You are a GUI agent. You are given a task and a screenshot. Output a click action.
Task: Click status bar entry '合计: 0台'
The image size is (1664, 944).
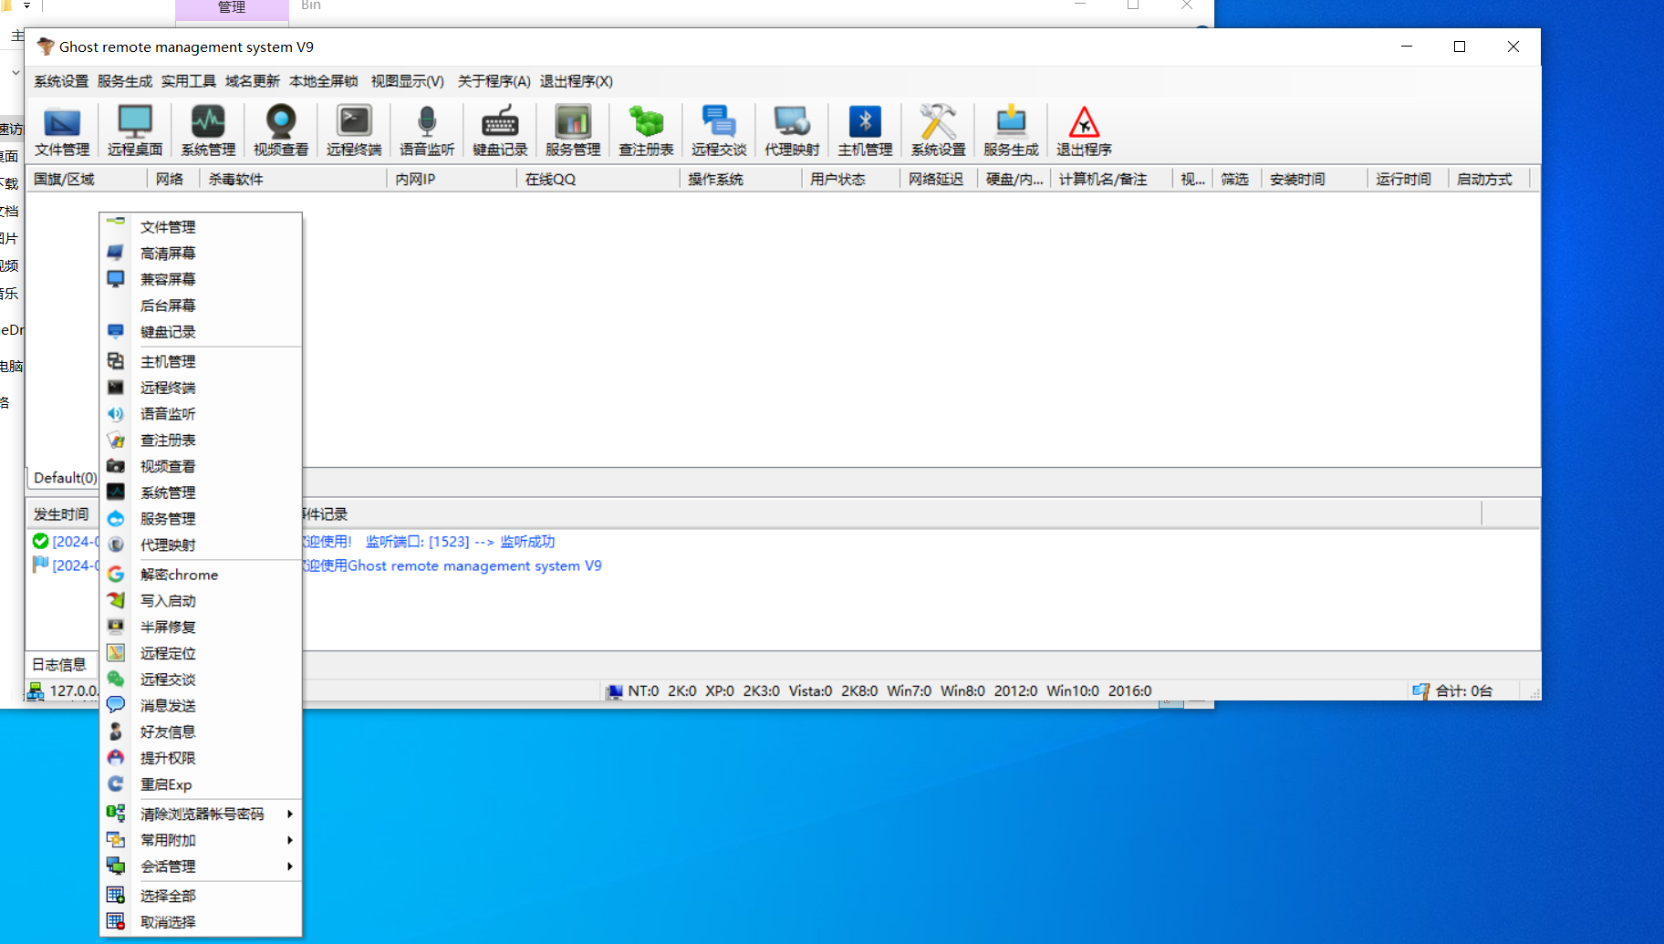coord(1463,691)
